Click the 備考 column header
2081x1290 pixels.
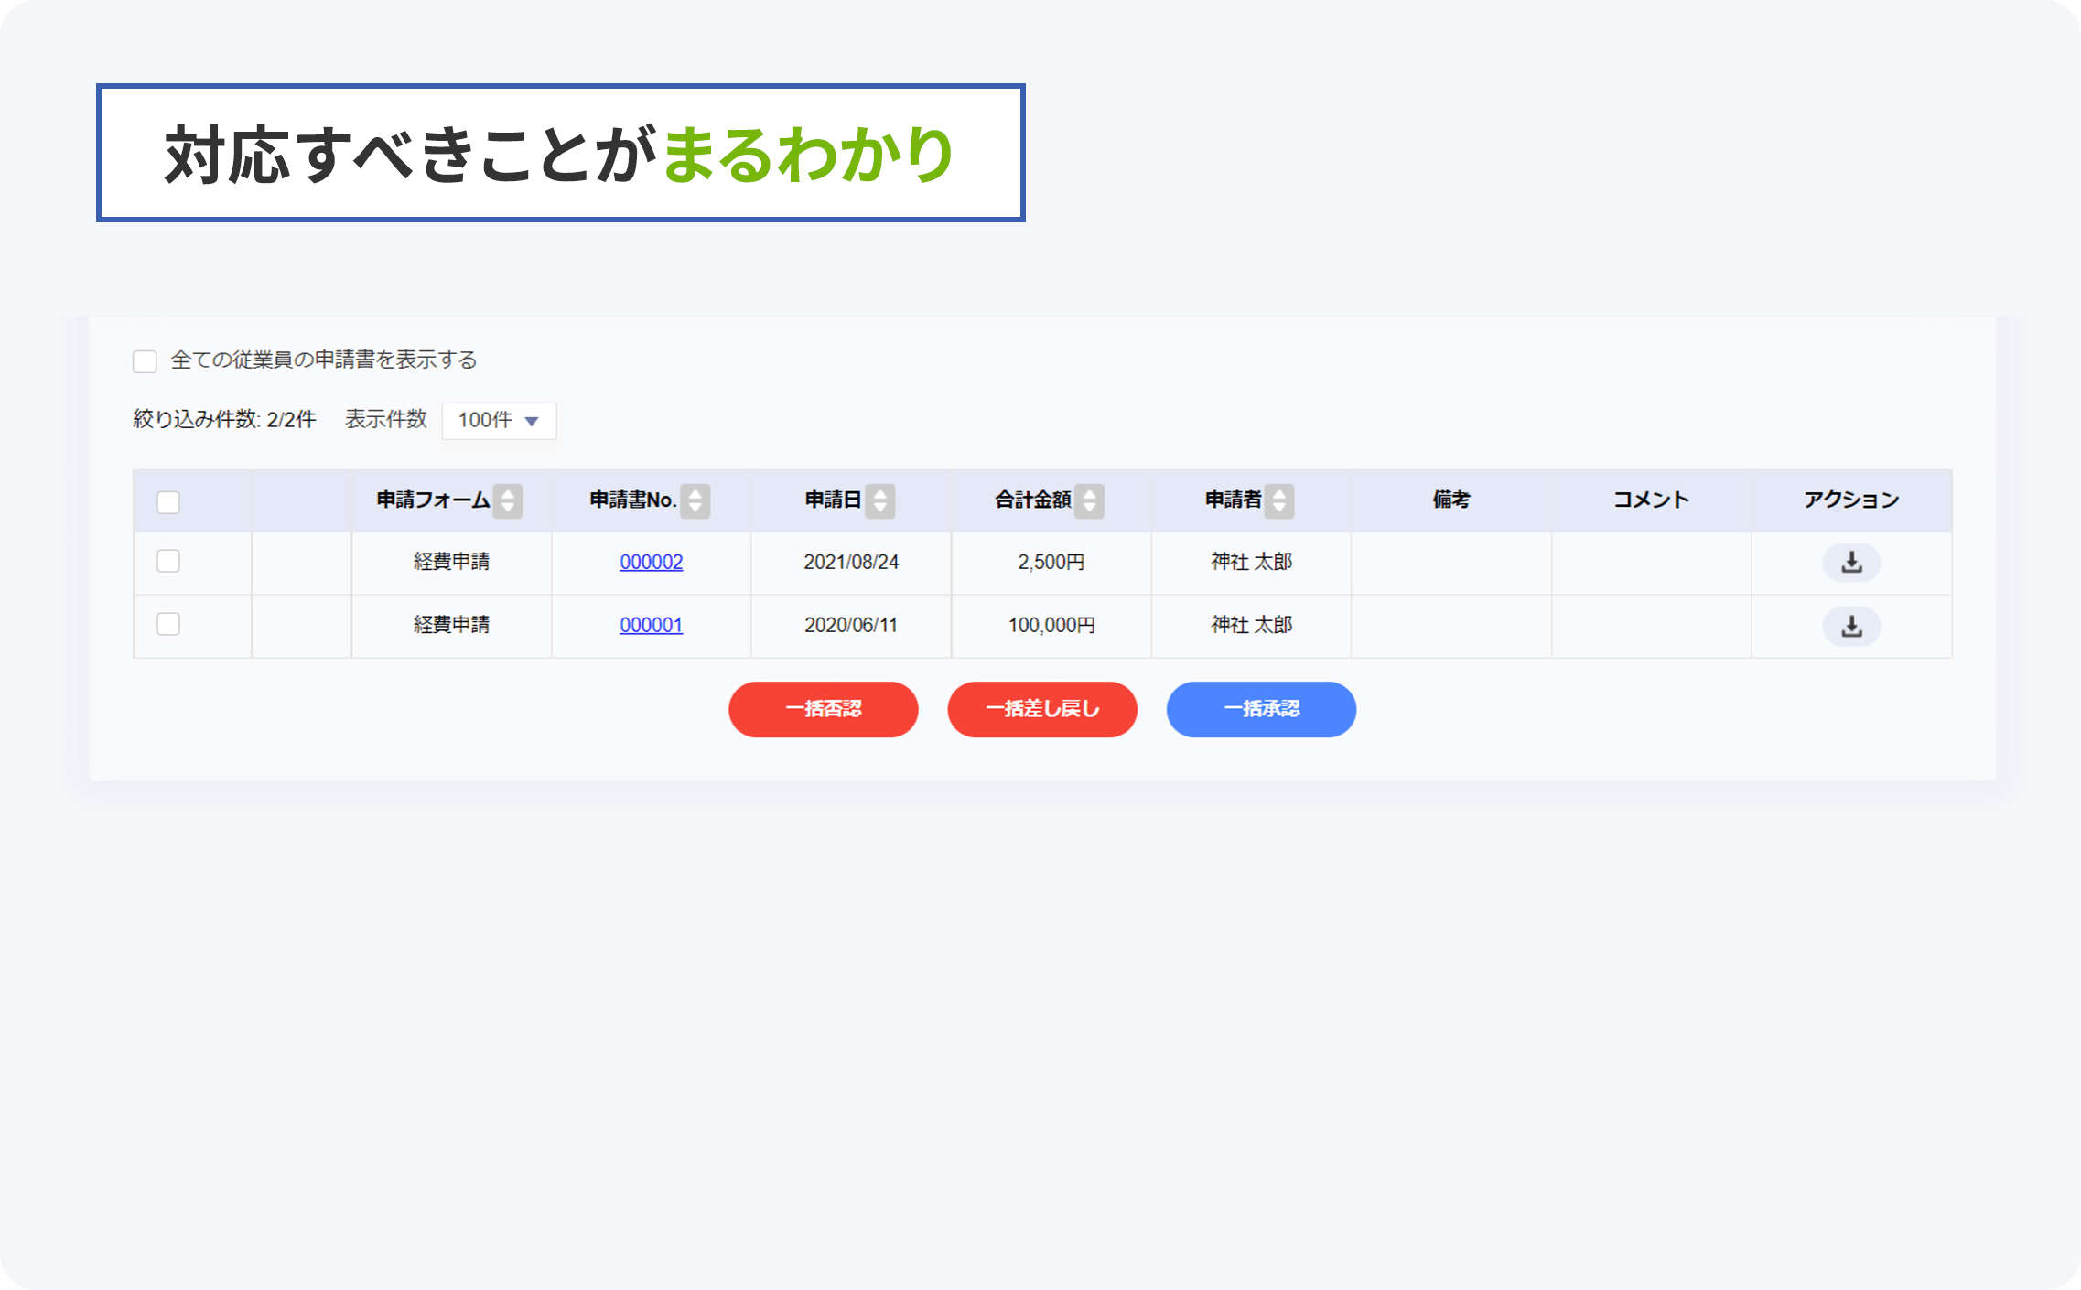coord(1450,500)
